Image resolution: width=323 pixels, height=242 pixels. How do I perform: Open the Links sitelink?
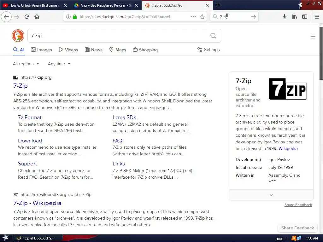tap(119, 164)
